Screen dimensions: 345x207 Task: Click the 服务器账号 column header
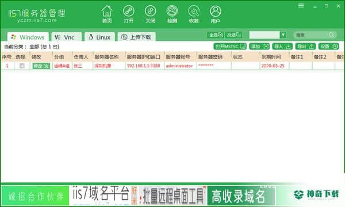[181, 57]
